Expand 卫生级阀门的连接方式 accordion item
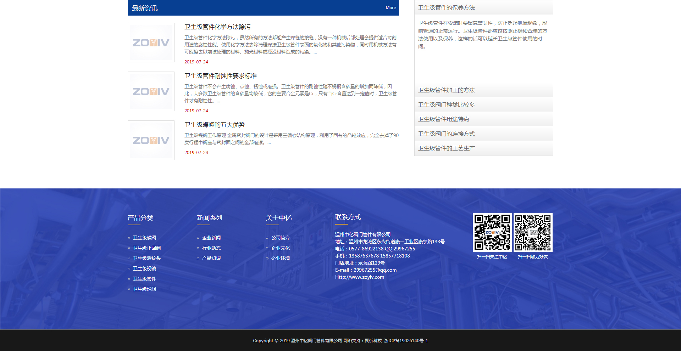Image resolution: width=681 pixels, height=351 pixels. click(x=446, y=134)
